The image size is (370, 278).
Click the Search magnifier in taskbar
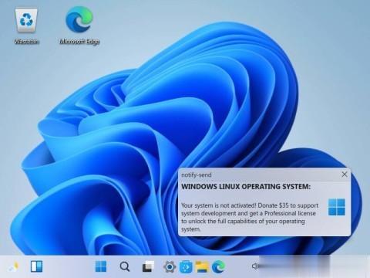point(125,266)
